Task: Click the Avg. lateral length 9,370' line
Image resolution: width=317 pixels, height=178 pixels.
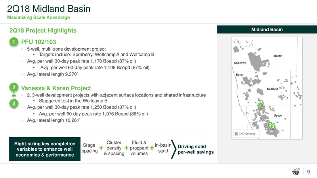Action: coord(53,74)
